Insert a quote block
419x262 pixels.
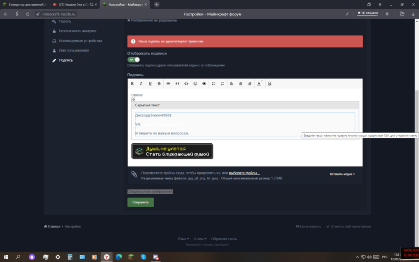[177, 84]
